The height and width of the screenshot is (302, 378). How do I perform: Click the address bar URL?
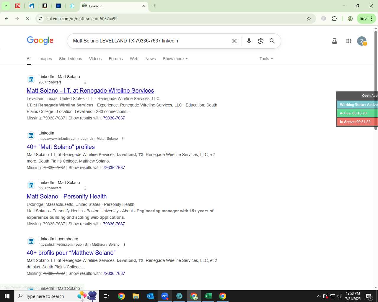pyautogui.click(x=82, y=19)
